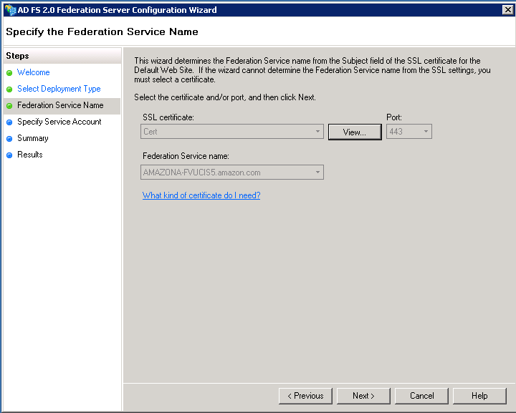
Task: Click the green bullet beside Federation Service Name
Action: [x=9, y=105]
